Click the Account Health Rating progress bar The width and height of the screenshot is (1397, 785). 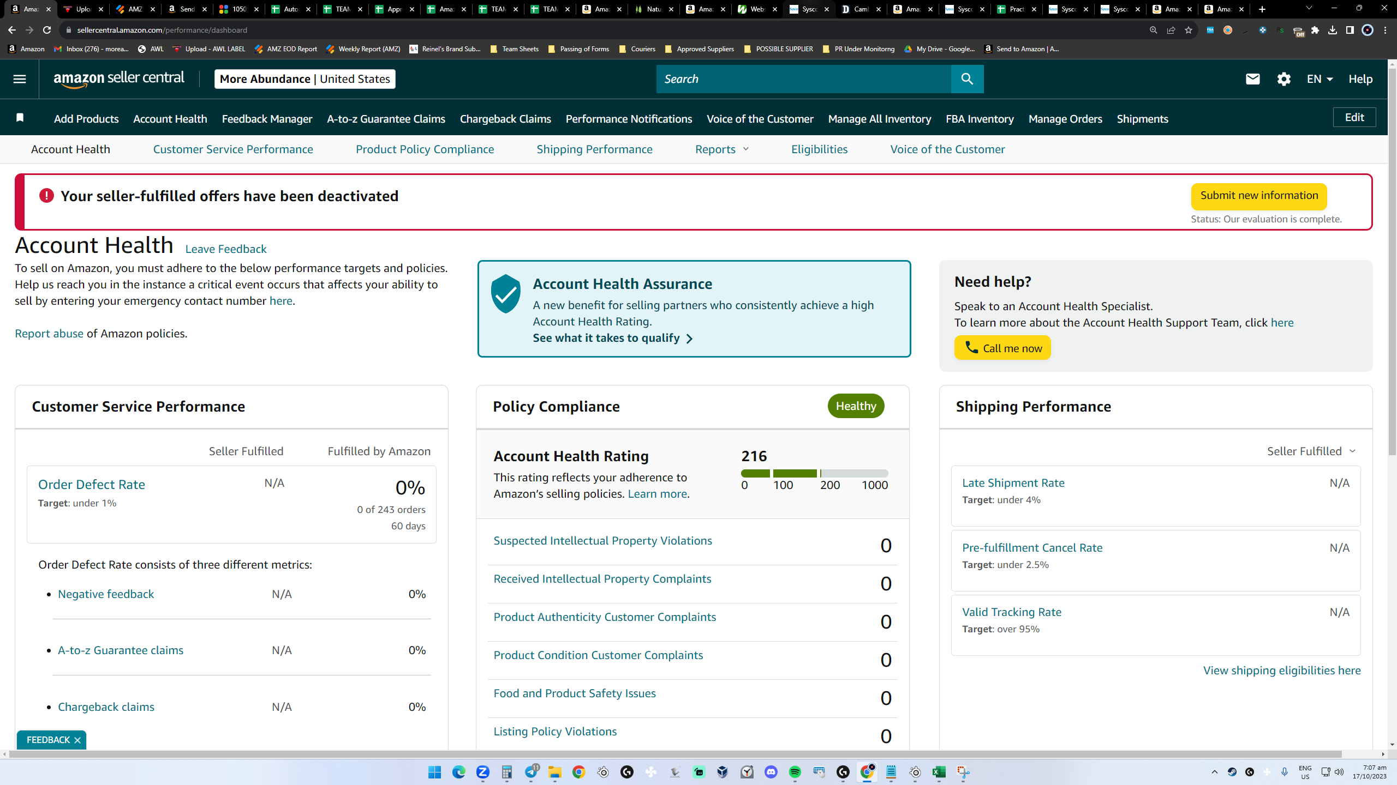coord(814,473)
